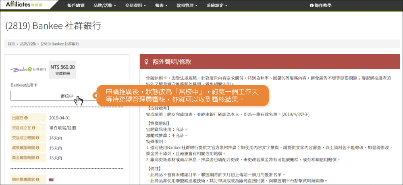Viewport: 403px width, 185px height.
Task: Click the lightbulb icon in 額外聲明/條款 header
Action: point(147,62)
